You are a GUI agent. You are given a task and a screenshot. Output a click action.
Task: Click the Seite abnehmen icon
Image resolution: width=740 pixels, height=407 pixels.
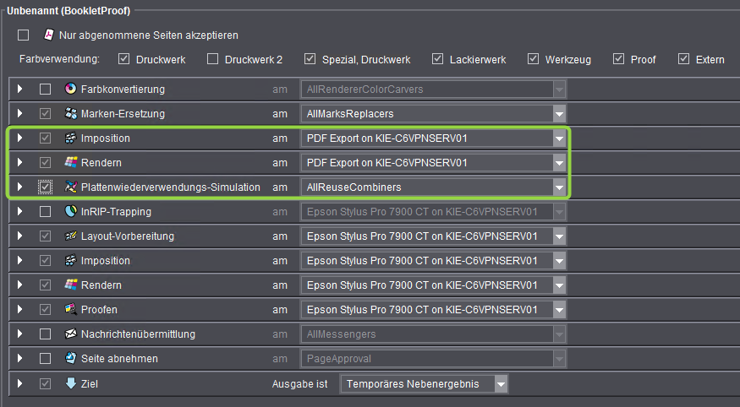[70, 359]
